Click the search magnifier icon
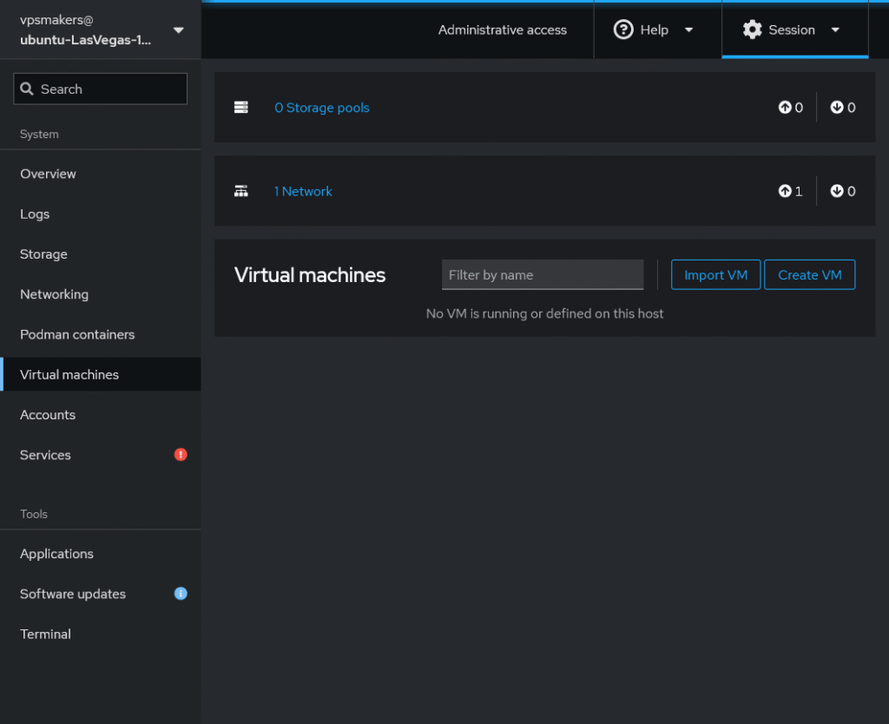889x724 pixels. [27, 89]
